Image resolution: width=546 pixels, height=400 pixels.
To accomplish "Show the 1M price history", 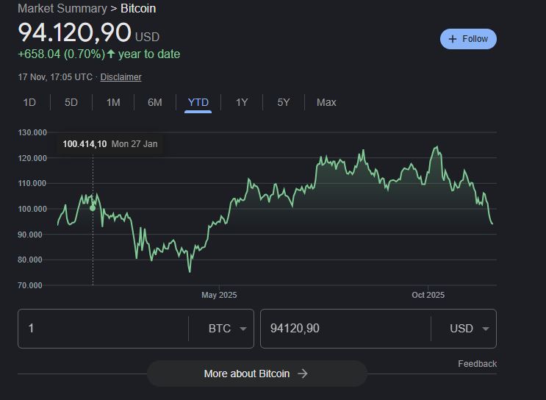I will pyautogui.click(x=113, y=102).
